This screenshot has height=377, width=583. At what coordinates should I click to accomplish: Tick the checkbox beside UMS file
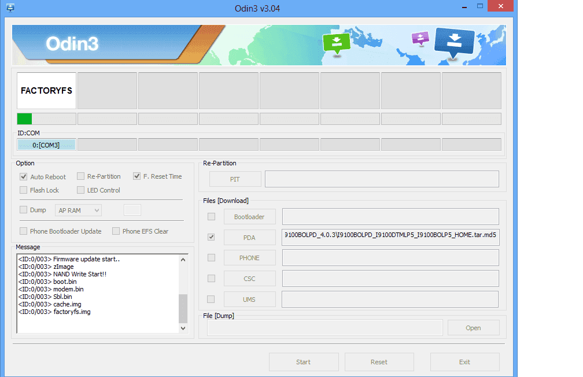tap(211, 299)
